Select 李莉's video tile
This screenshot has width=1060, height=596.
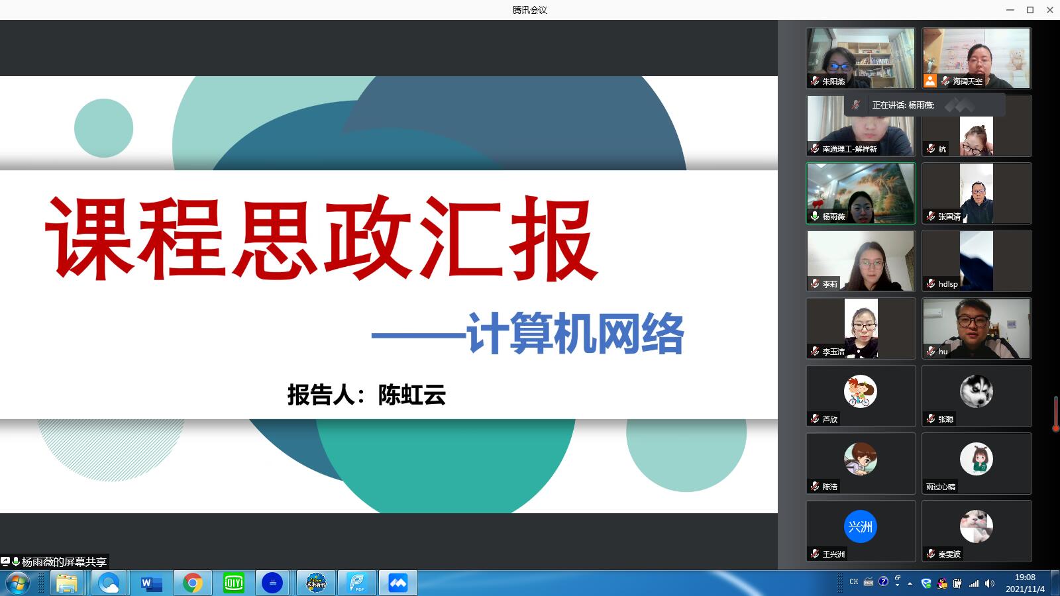click(861, 261)
